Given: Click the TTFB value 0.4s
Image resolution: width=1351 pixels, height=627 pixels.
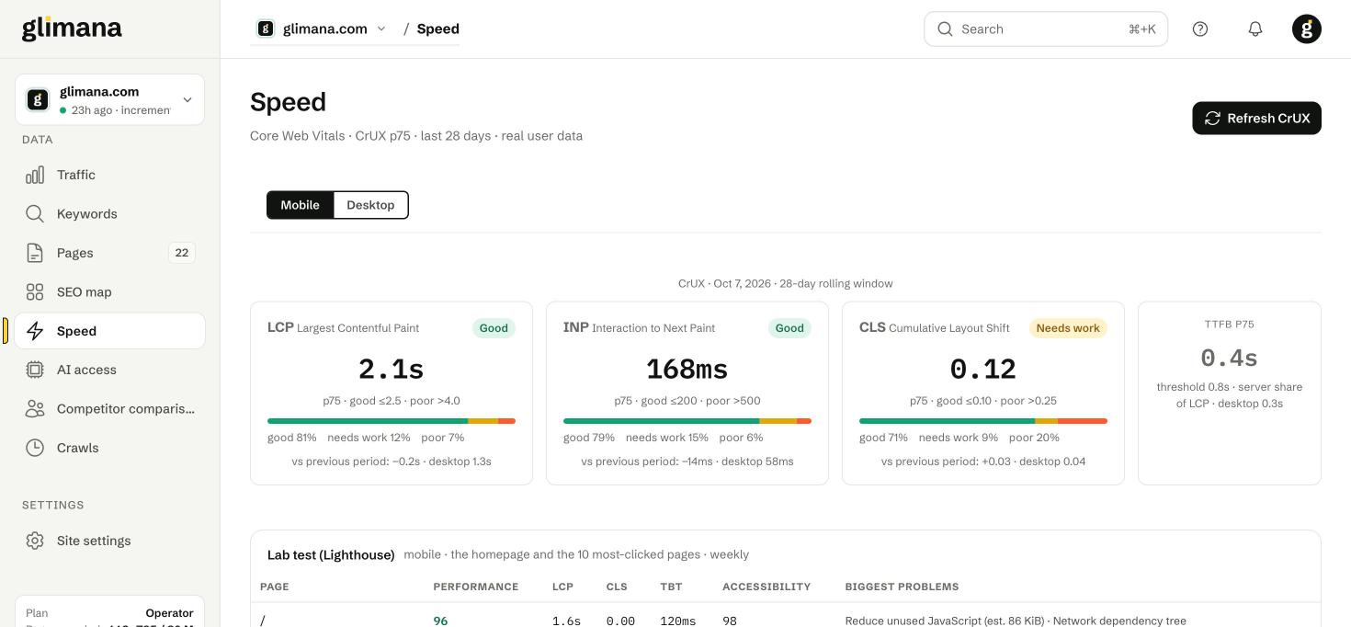Looking at the screenshot, I should click(x=1230, y=358).
